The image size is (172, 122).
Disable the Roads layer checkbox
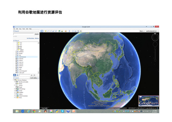(16, 87)
